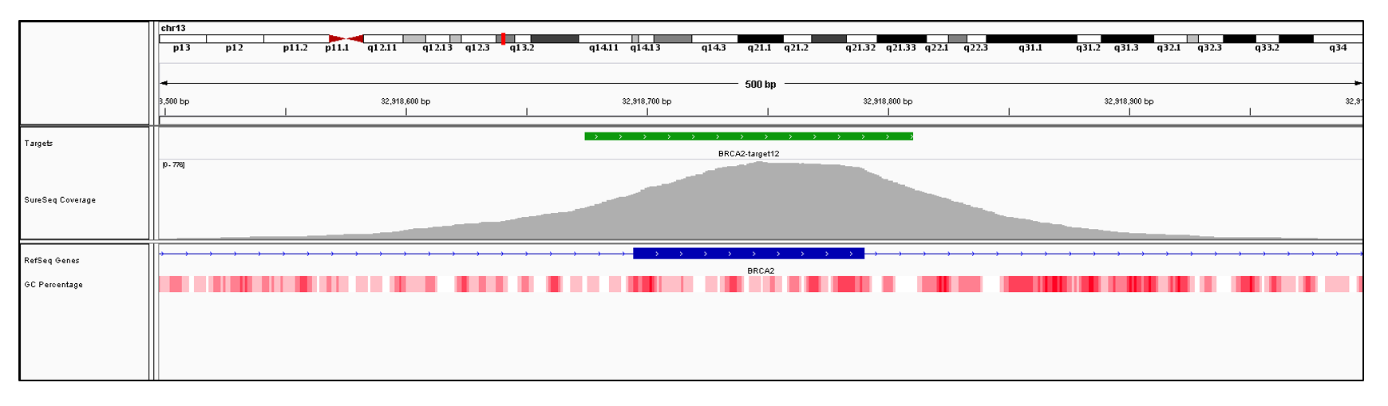
Task: Select the q31.1 cytoband label
Action: click(1030, 48)
